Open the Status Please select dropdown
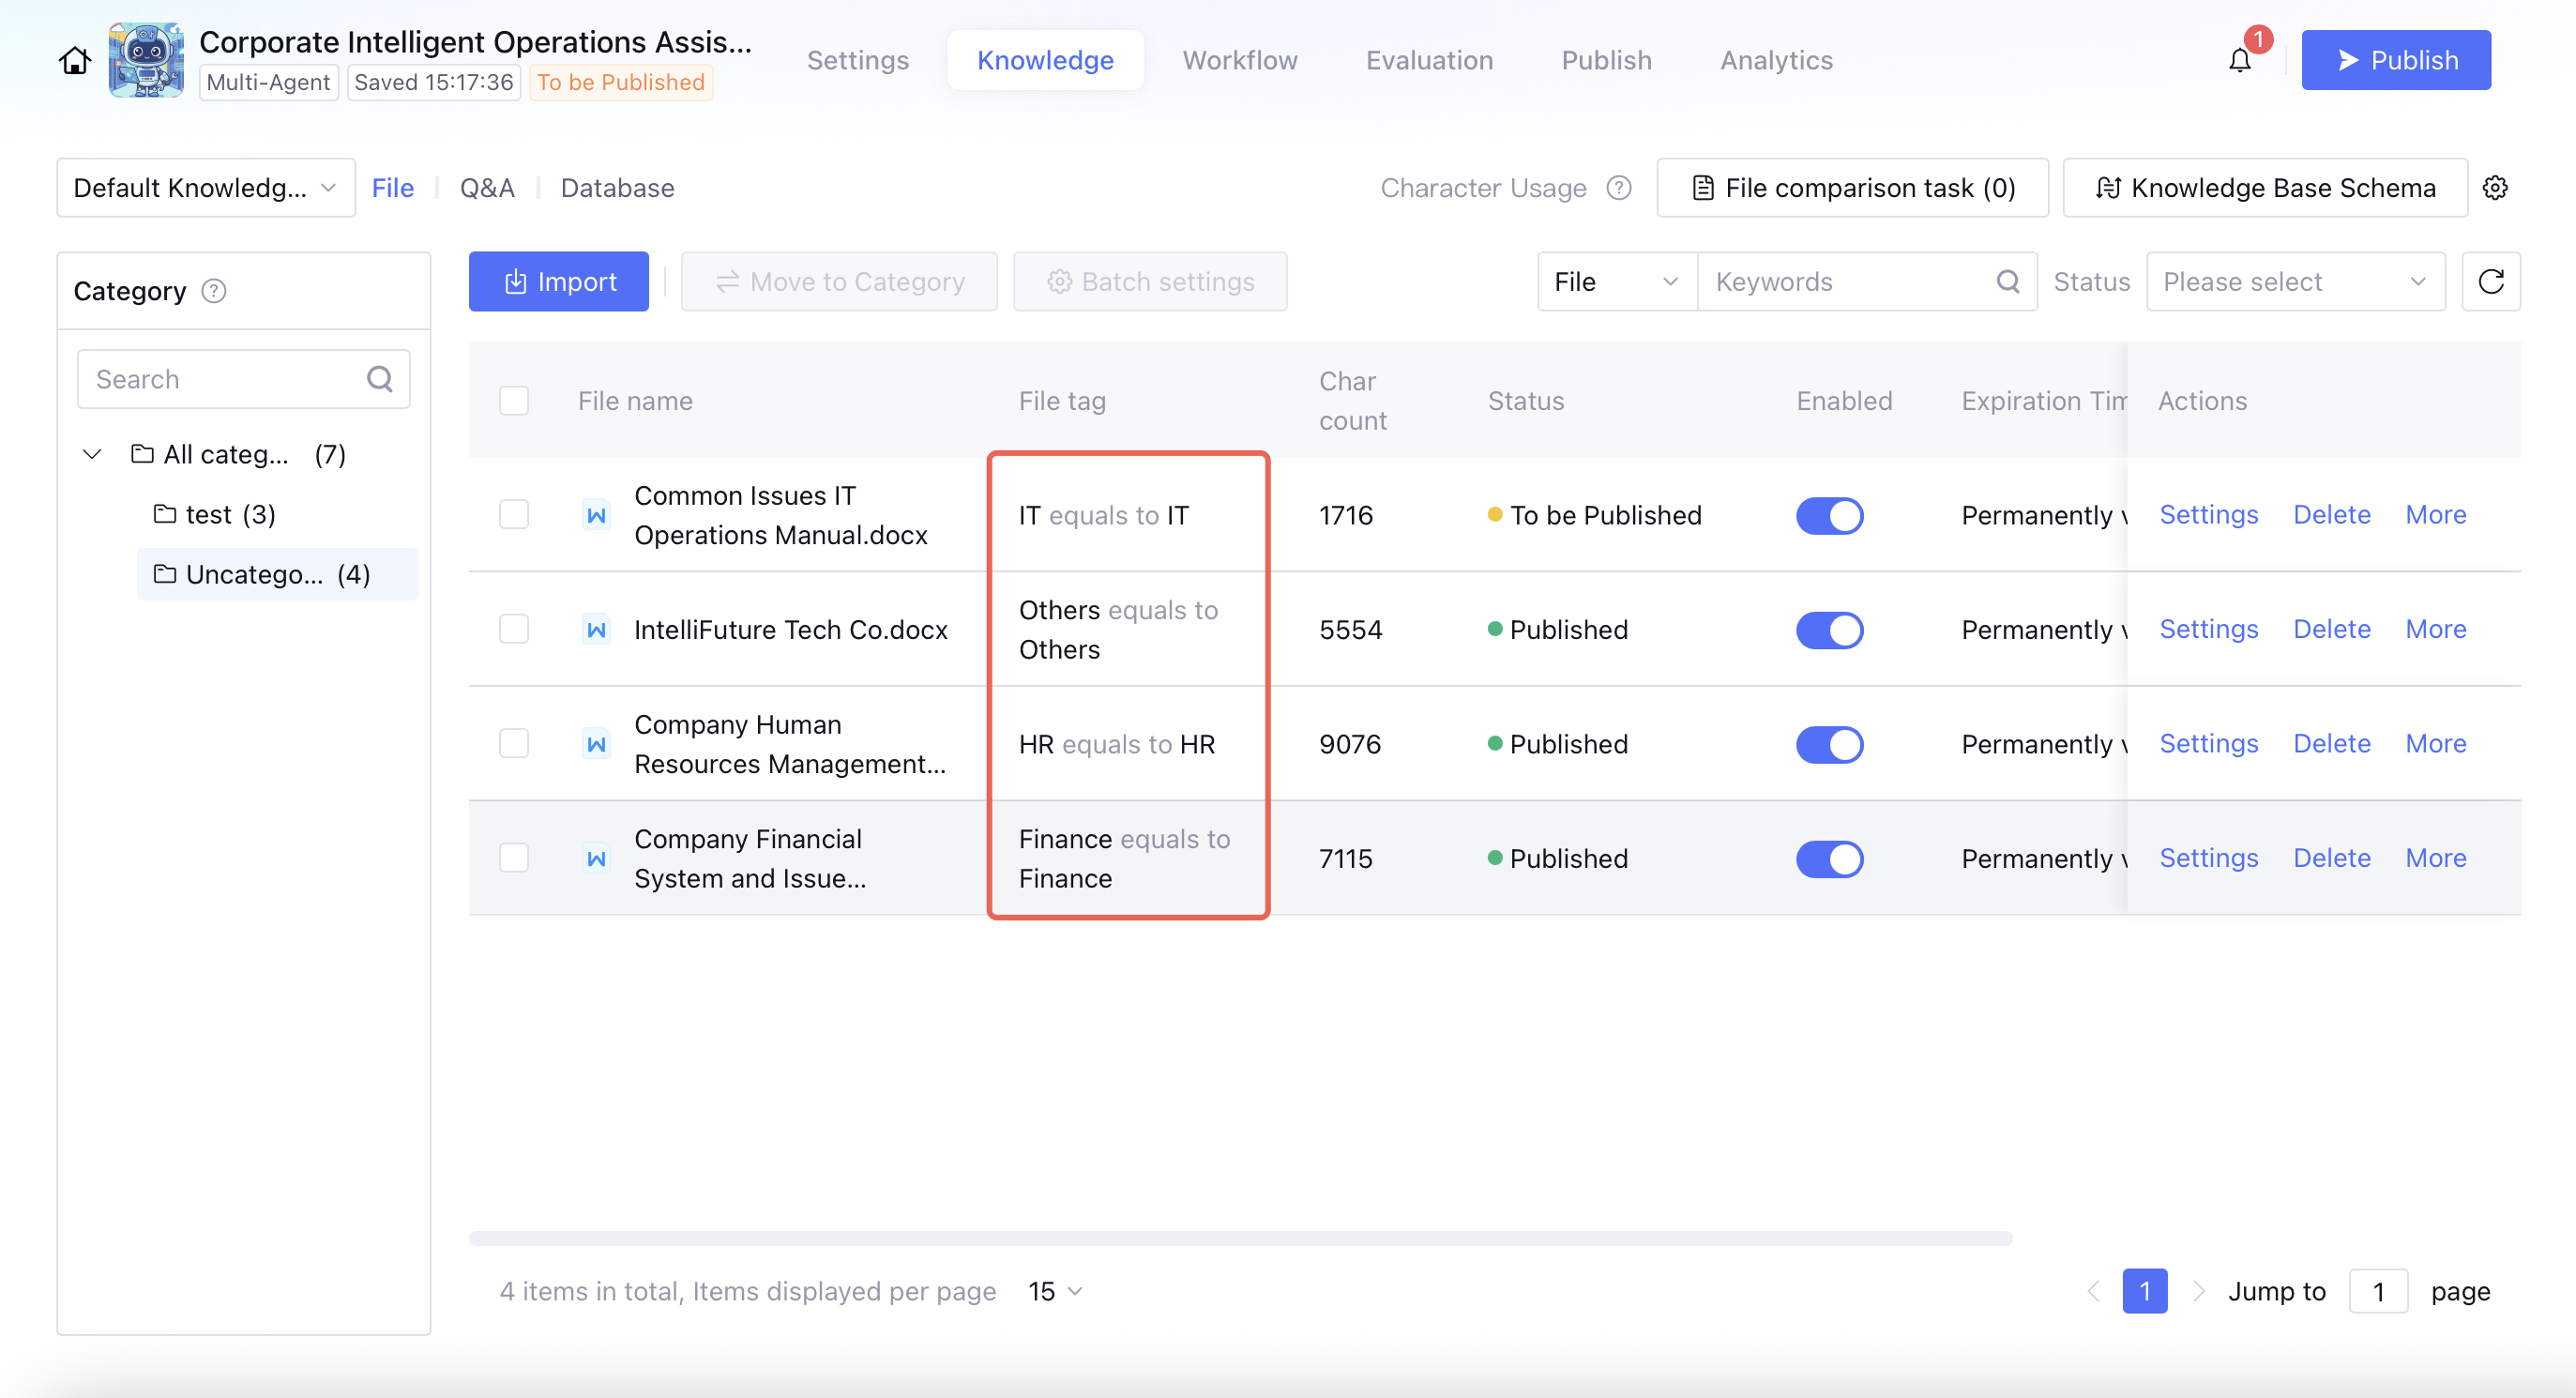Image resolution: width=2576 pixels, height=1398 pixels. tap(2294, 282)
